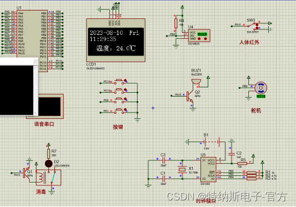Select the servo angle readout display
296x207 pixels.
(261, 96)
